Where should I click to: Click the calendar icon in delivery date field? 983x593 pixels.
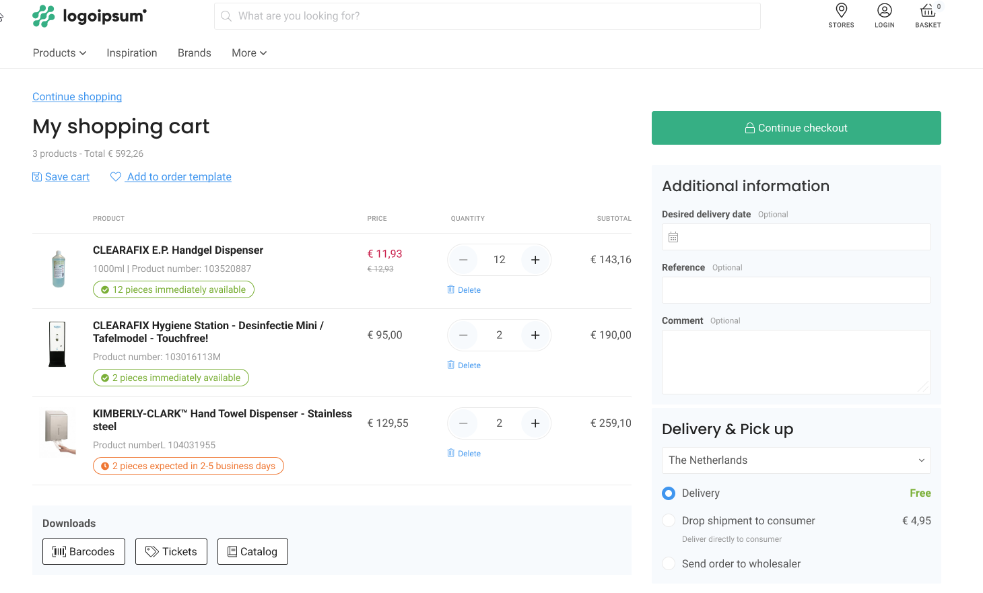[673, 237]
